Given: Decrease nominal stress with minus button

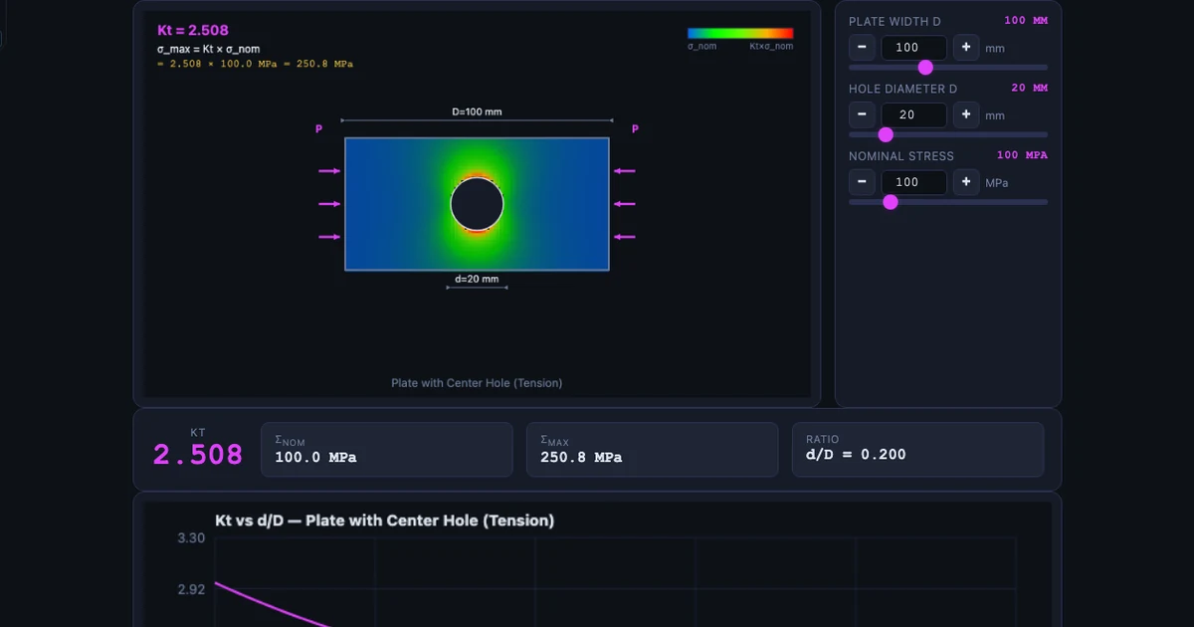Looking at the screenshot, I should click(x=862, y=182).
